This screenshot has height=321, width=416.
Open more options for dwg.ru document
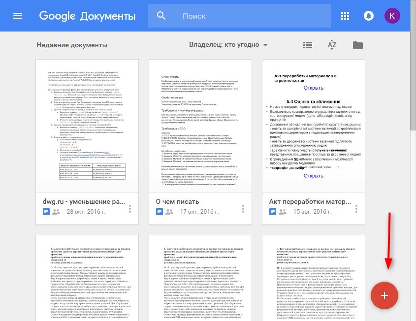pyautogui.click(x=130, y=209)
